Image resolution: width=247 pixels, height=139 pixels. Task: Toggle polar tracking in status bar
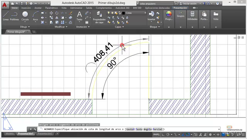pyautogui.click(x=168, y=135)
